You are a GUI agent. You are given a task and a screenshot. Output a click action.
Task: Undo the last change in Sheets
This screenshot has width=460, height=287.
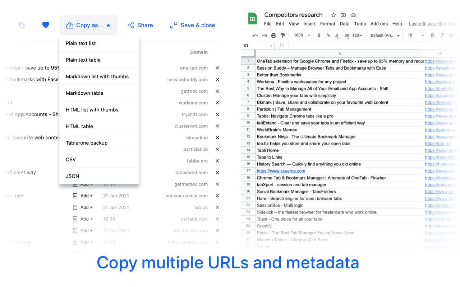tap(255, 36)
